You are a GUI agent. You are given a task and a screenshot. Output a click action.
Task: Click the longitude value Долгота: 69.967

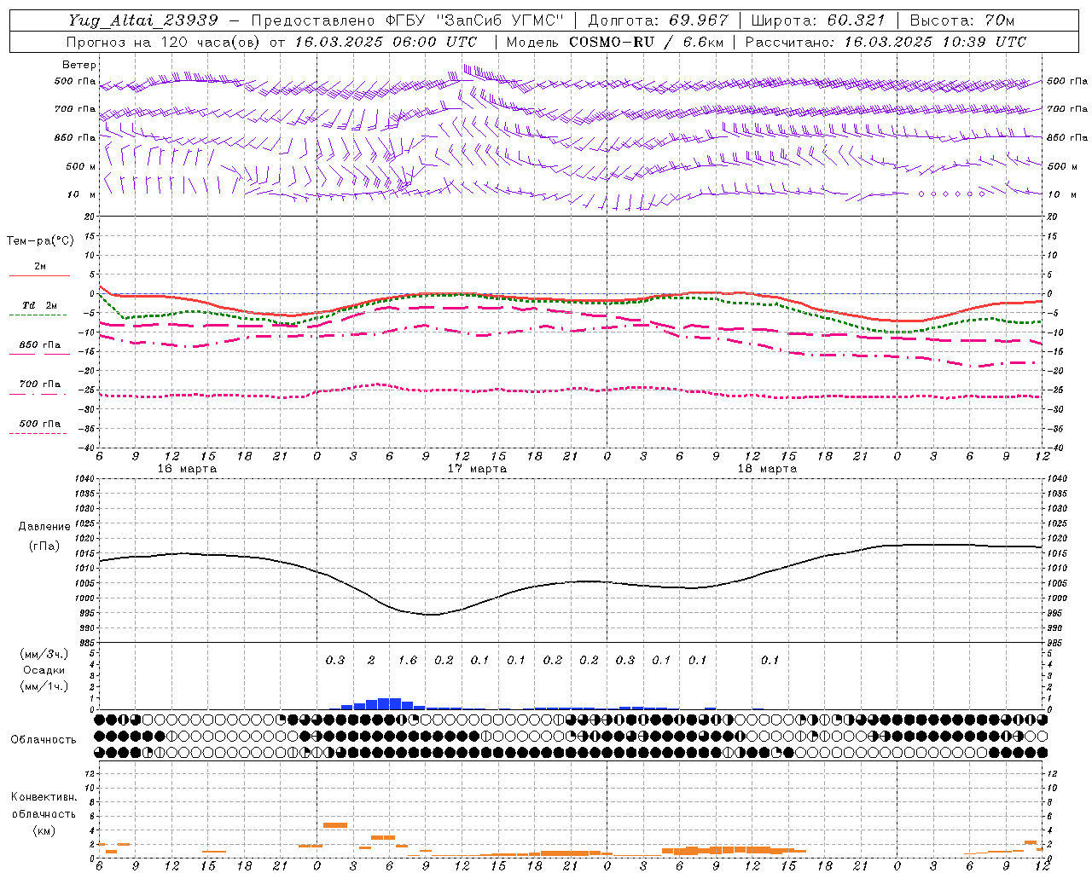click(x=659, y=20)
